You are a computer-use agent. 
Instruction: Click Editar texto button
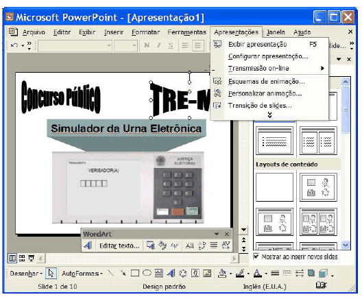point(119,246)
